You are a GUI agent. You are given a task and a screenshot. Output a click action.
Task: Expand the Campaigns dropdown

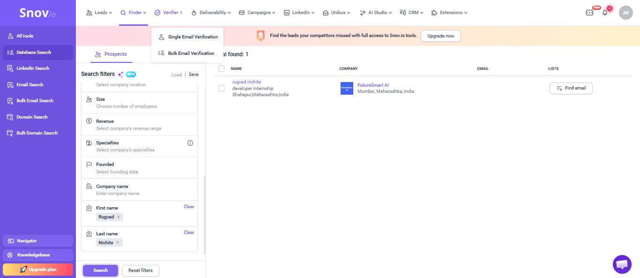click(257, 13)
